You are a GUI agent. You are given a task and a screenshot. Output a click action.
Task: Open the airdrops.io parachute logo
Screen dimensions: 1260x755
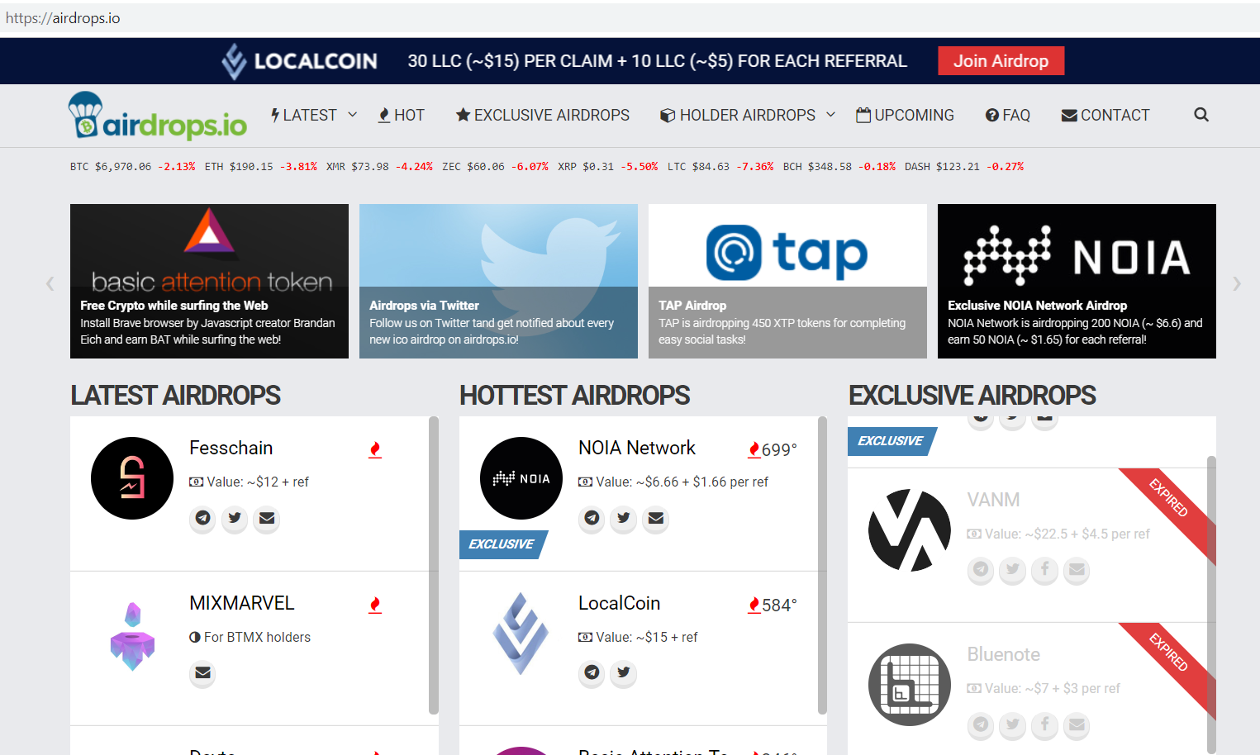[157, 116]
